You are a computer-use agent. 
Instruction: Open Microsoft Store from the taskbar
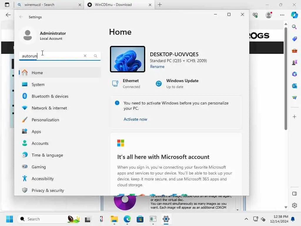point(140,219)
